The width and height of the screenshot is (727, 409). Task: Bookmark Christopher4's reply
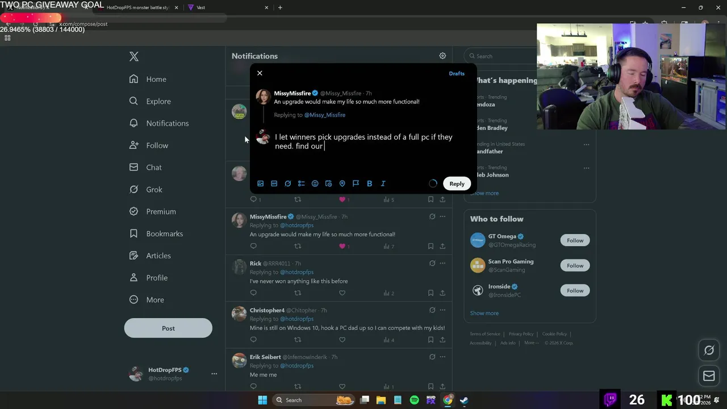[431, 340]
